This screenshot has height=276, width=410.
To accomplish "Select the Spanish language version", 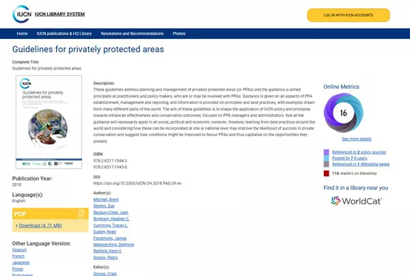I will [20, 251].
